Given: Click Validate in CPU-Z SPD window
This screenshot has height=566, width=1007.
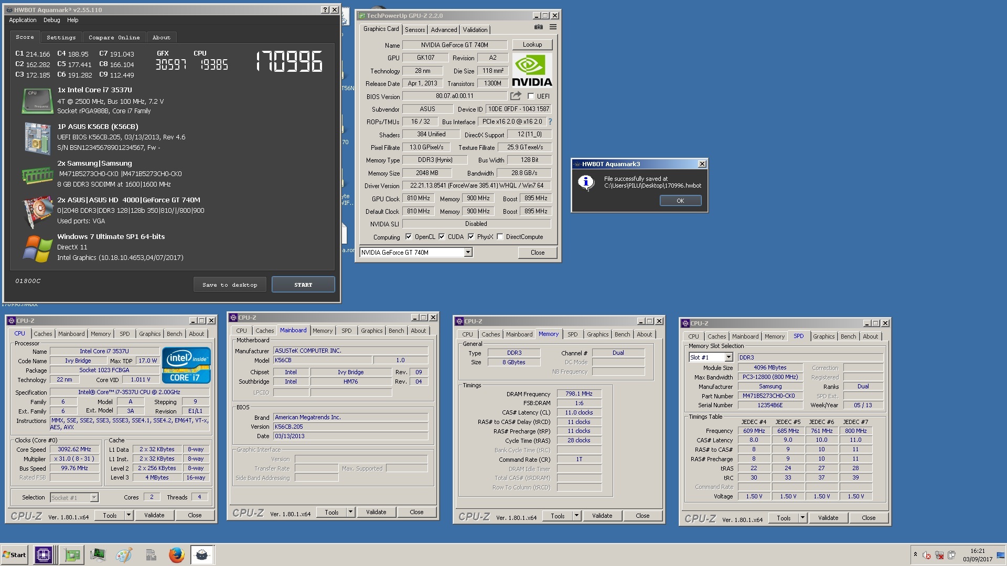Looking at the screenshot, I should click(828, 518).
